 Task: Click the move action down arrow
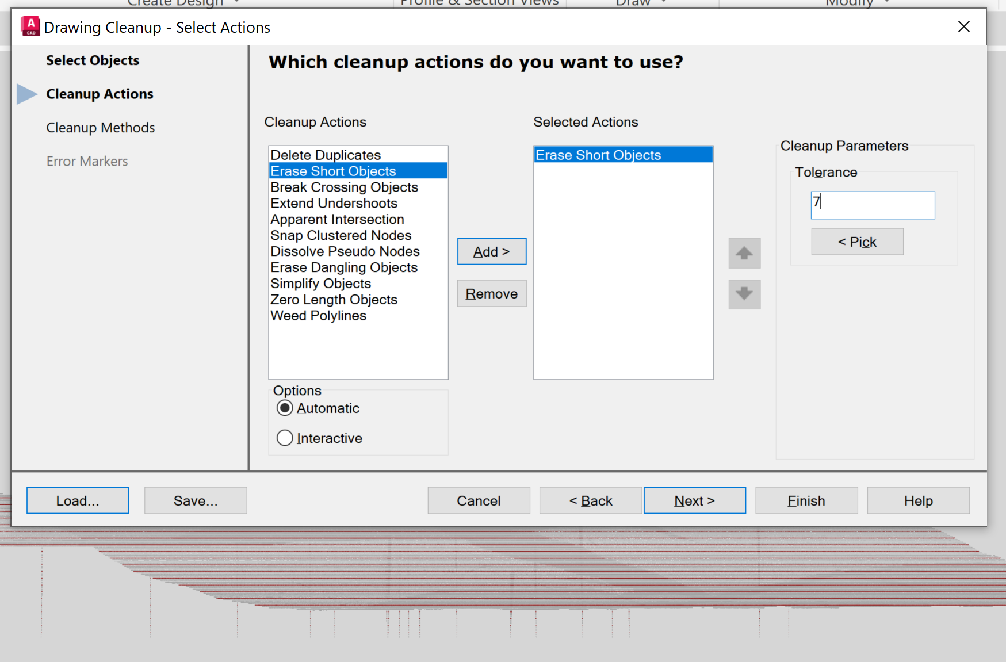tap(744, 294)
